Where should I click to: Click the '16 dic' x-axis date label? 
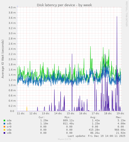coord(83,113)
